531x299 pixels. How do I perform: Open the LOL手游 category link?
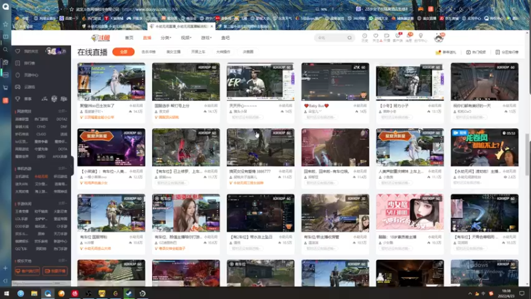point(21,219)
